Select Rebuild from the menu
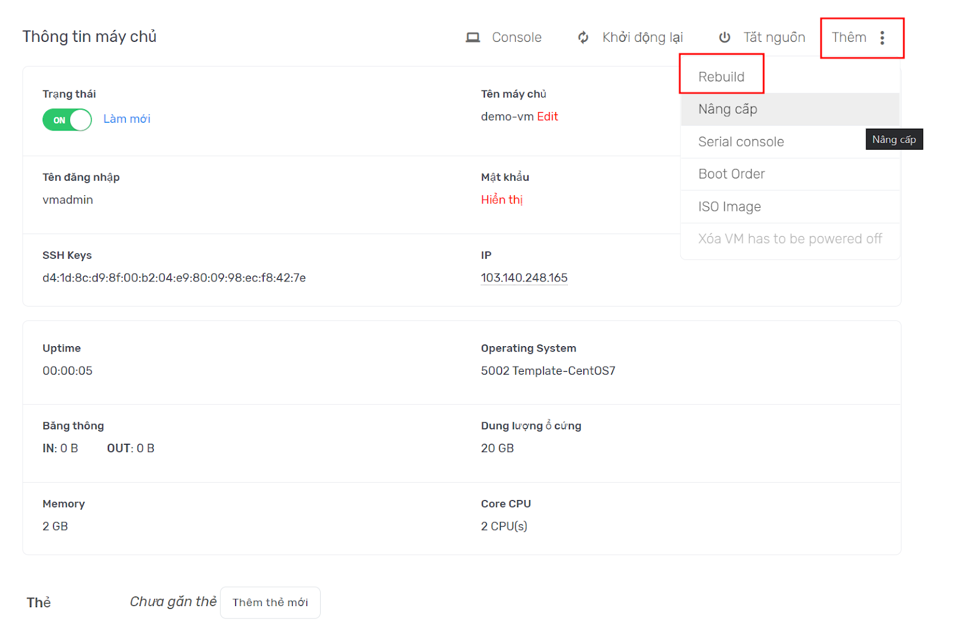Screen dimensions: 959x636 pyautogui.click(x=721, y=77)
